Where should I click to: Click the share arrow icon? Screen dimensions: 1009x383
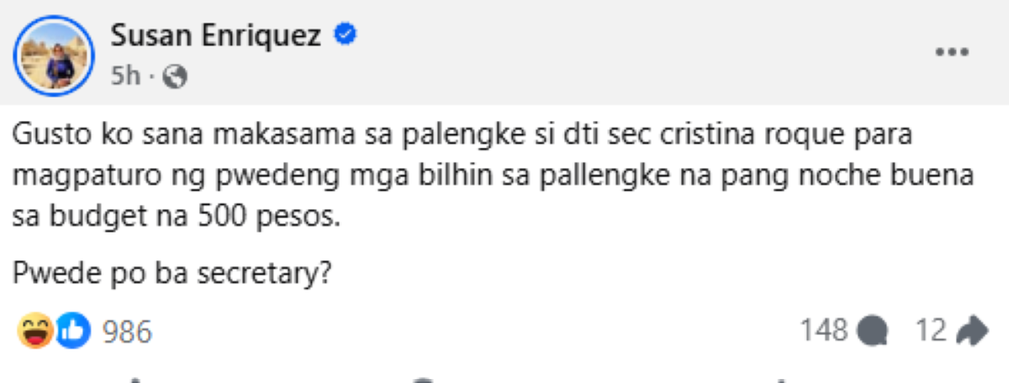(971, 331)
